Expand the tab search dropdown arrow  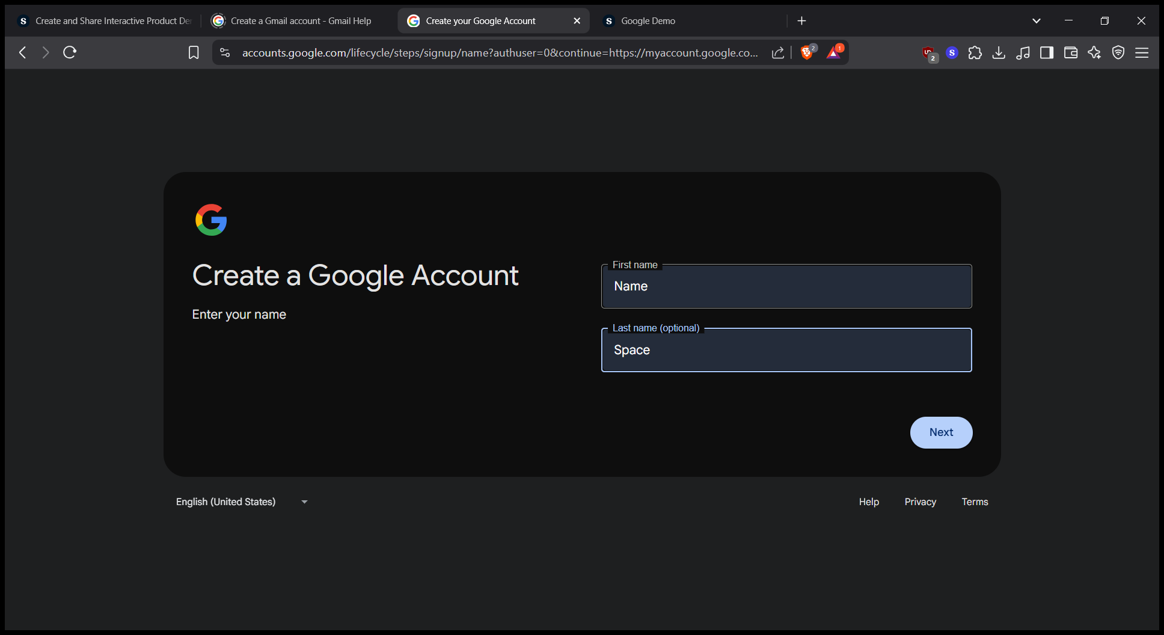(x=1037, y=21)
